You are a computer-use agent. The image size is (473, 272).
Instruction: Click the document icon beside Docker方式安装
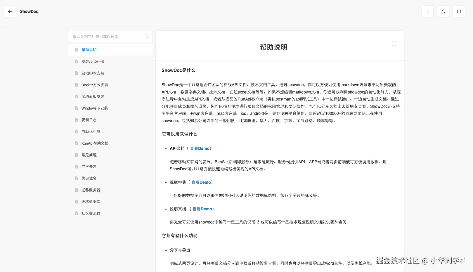coord(77,85)
